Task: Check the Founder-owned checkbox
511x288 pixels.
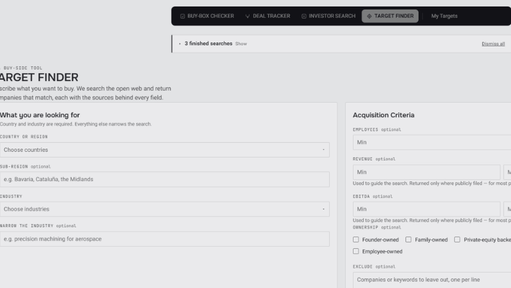Action: click(x=356, y=240)
